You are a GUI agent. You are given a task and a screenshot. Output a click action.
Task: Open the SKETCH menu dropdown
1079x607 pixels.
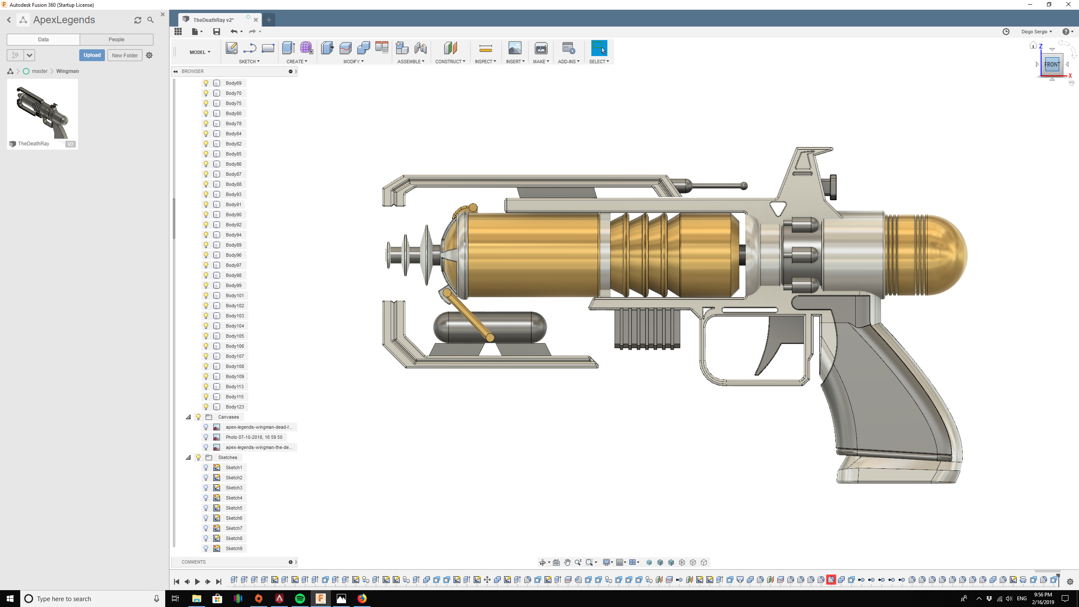click(249, 62)
